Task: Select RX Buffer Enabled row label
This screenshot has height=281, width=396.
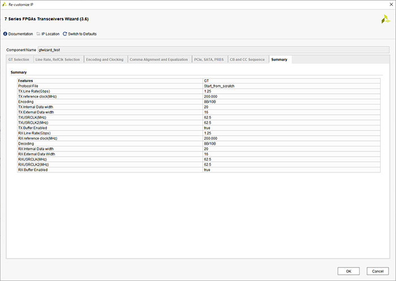Action: tap(33, 170)
